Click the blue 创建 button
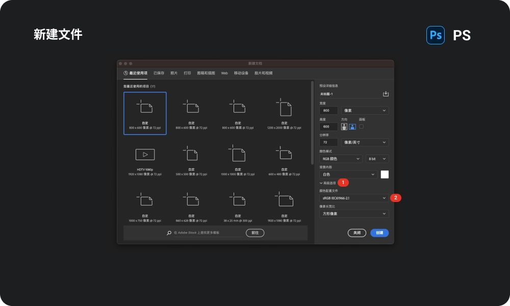Image resolution: width=510 pixels, height=306 pixels. pyautogui.click(x=379, y=233)
